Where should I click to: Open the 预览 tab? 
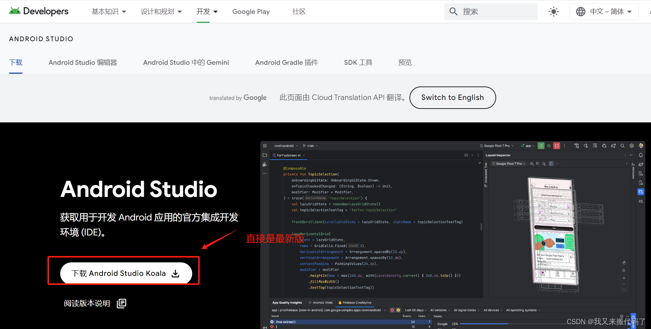click(405, 63)
